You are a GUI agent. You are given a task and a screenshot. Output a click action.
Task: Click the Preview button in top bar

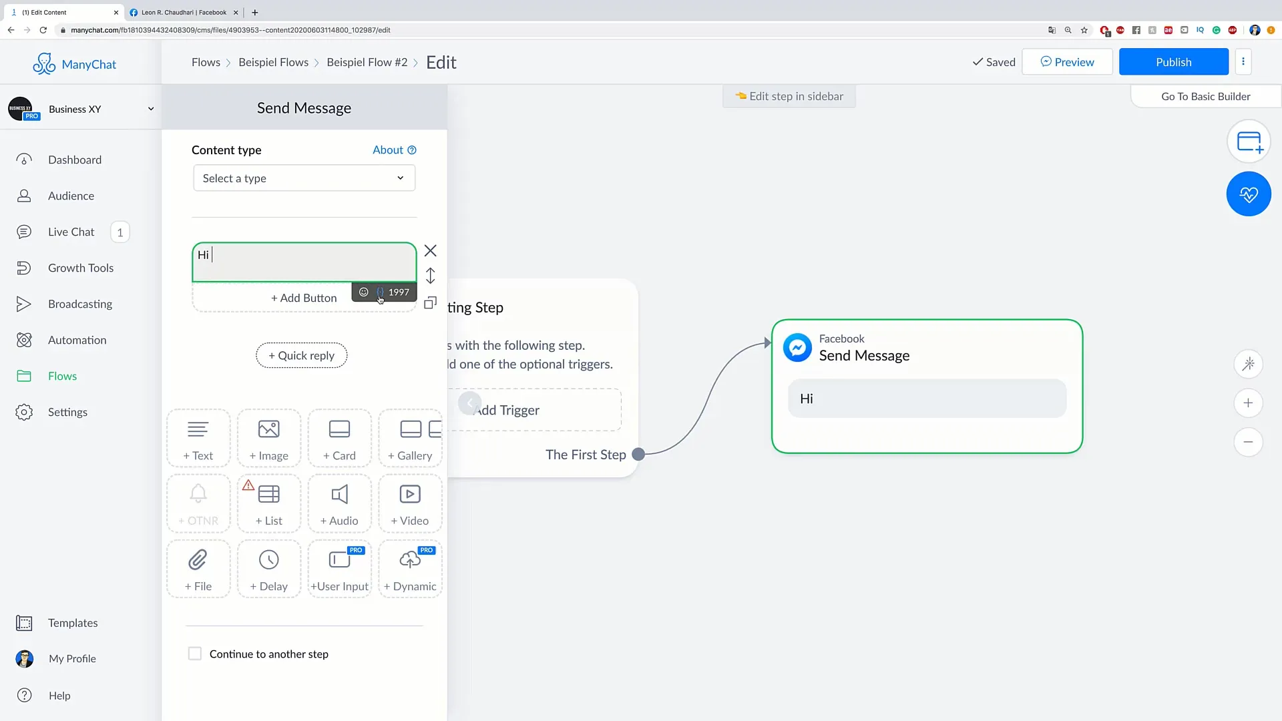point(1067,61)
